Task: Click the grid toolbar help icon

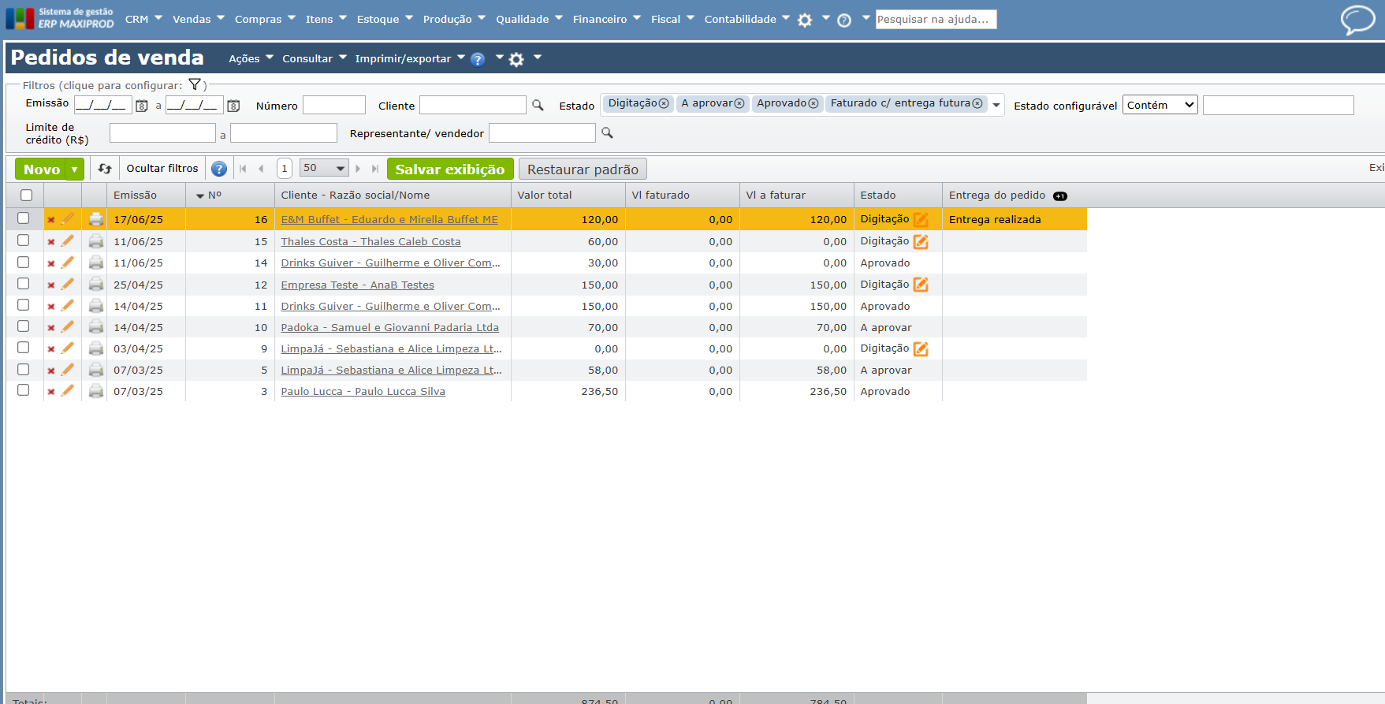Action: 219,169
